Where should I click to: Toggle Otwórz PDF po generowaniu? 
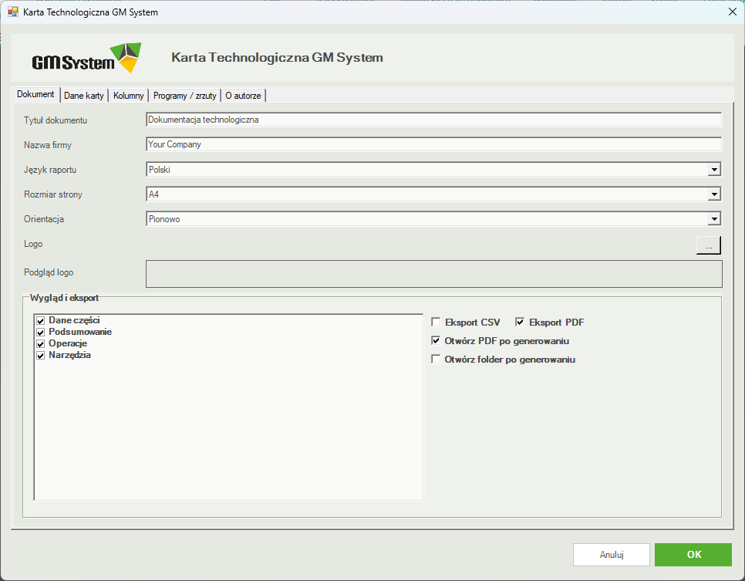(x=436, y=340)
